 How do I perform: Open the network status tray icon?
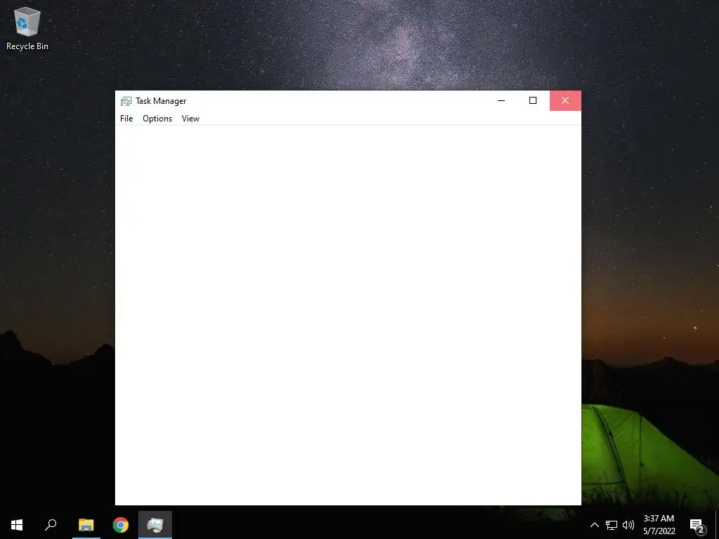(x=612, y=525)
